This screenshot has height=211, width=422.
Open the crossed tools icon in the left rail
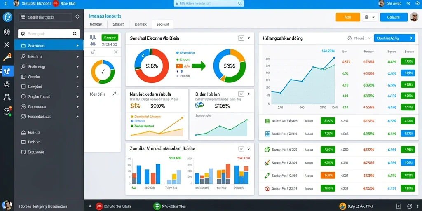click(x=7, y=45)
